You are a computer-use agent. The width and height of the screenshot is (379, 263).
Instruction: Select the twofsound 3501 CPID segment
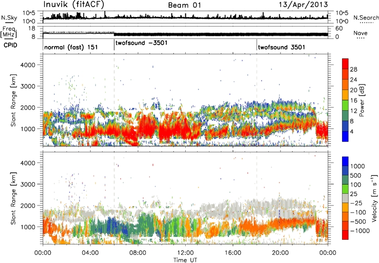[x=281, y=47]
